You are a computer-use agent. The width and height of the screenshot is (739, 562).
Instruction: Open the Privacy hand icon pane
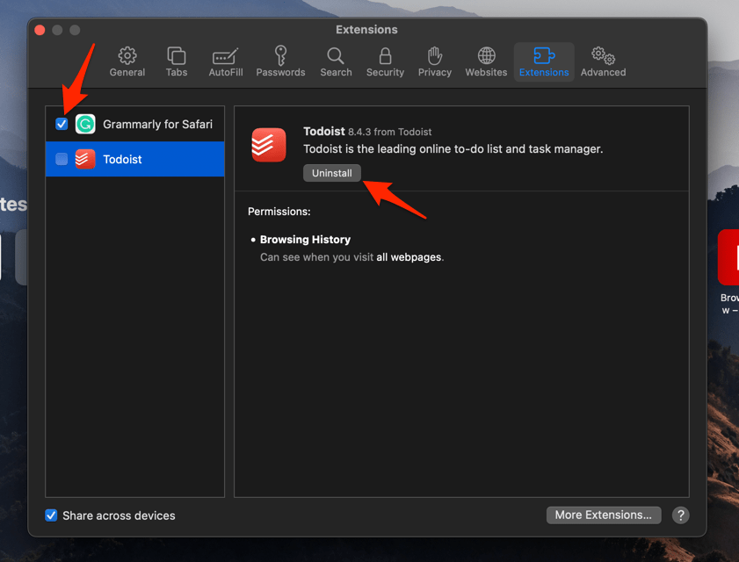click(x=434, y=62)
